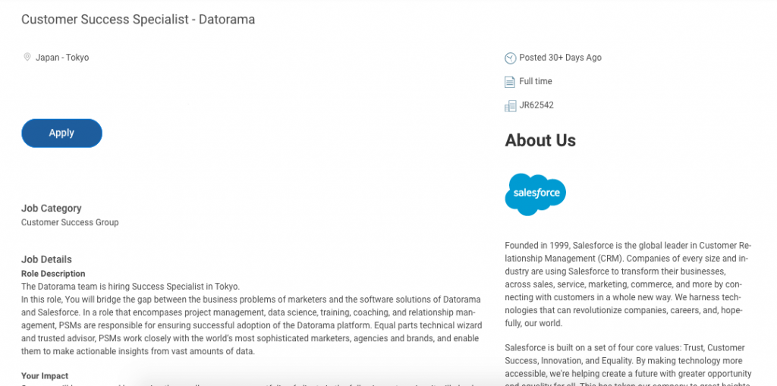Screen dimensions: 777x386
Task: Click the paragraph about four core values
Action: [628, 365]
